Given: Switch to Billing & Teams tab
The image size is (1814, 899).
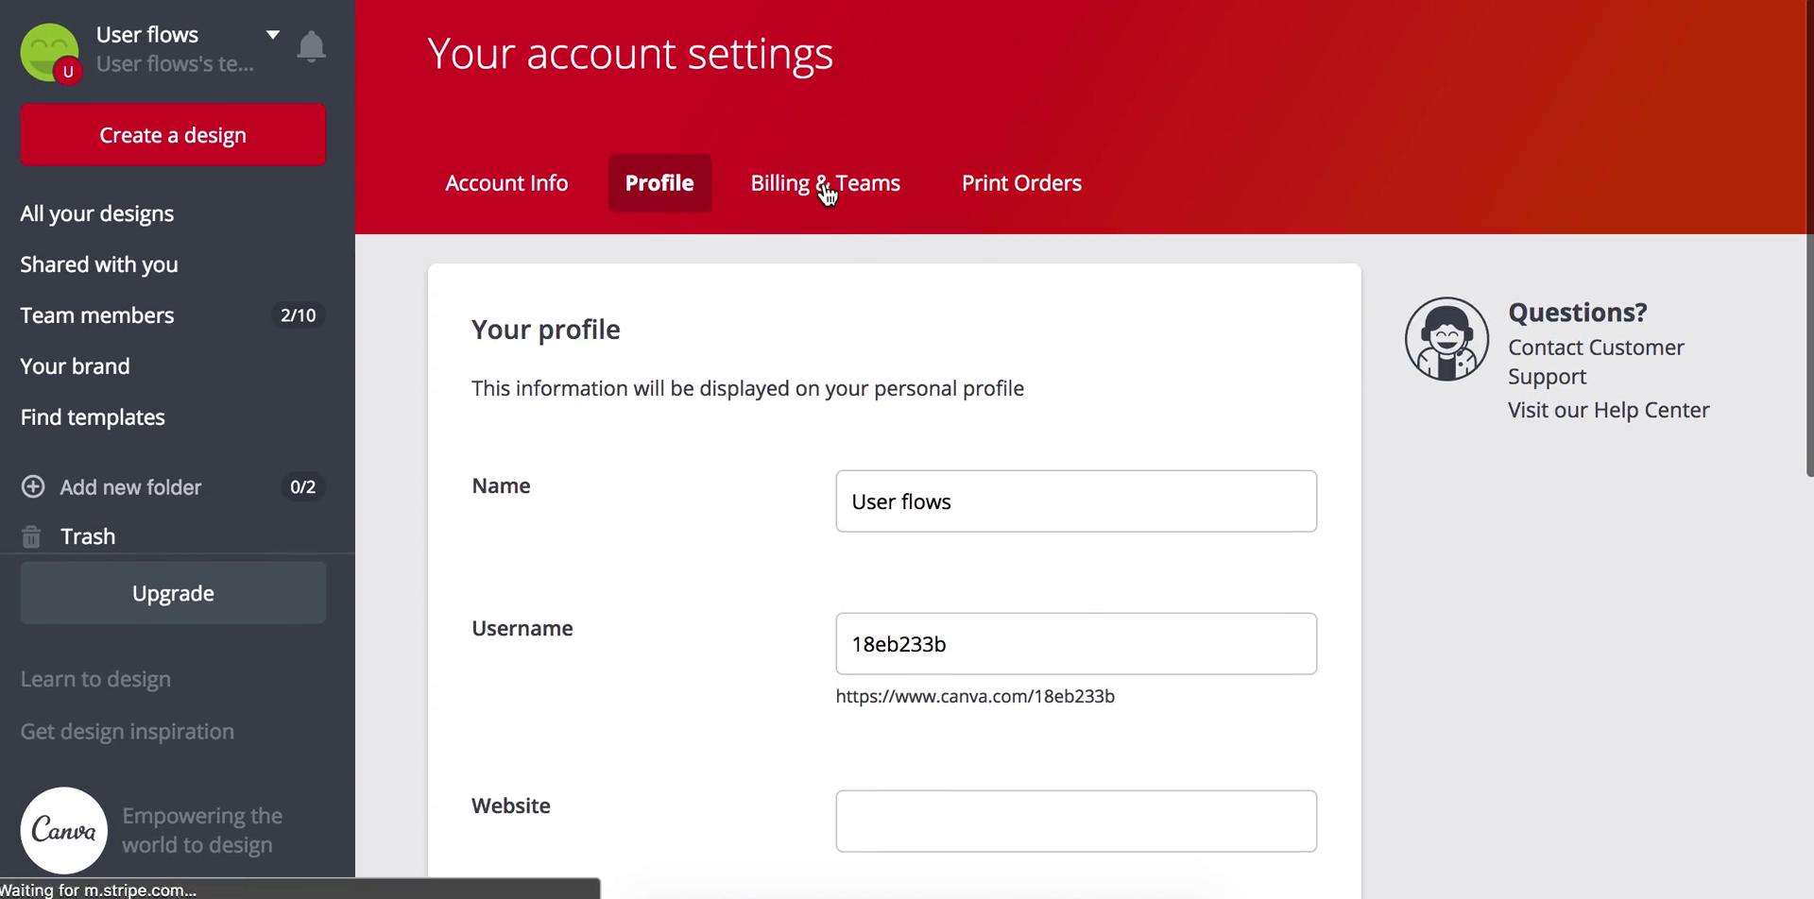Looking at the screenshot, I should pyautogui.click(x=826, y=183).
